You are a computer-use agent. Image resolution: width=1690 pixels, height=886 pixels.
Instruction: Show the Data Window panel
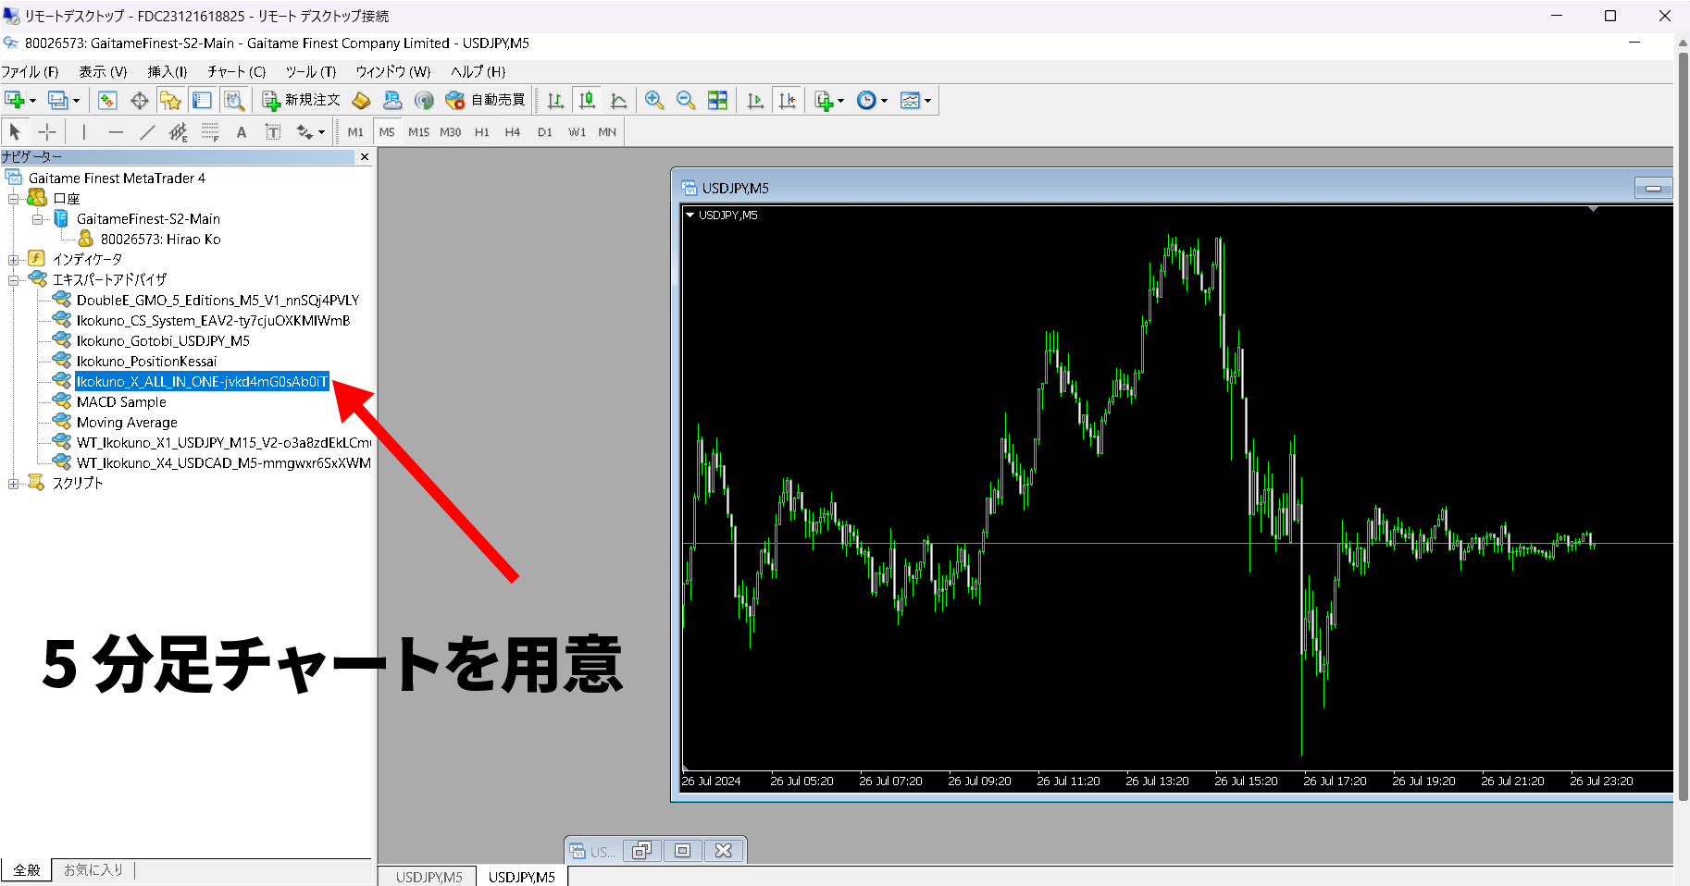[140, 100]
